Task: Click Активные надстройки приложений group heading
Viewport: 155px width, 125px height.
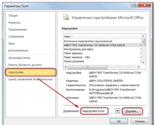Action: [x=88, y=41]
